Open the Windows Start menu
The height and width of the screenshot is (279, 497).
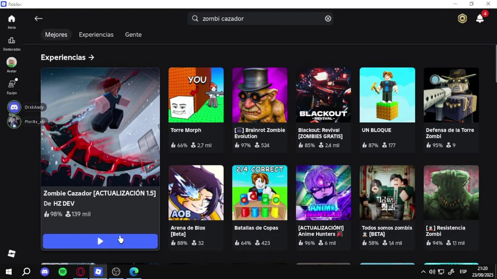[x=9, y=272]
